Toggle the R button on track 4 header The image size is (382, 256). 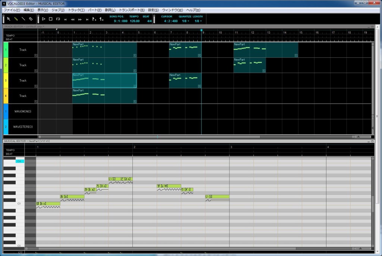pos(35,101)
